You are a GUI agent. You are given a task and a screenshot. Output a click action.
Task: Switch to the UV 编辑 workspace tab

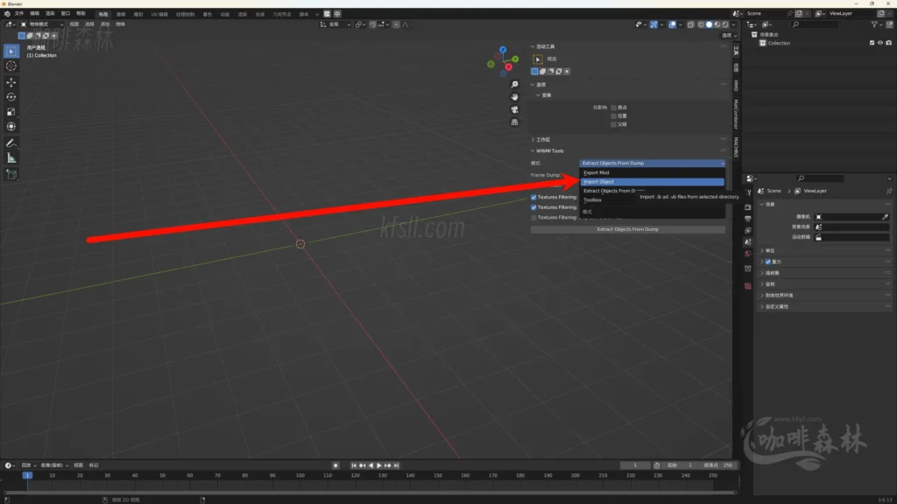159,14
